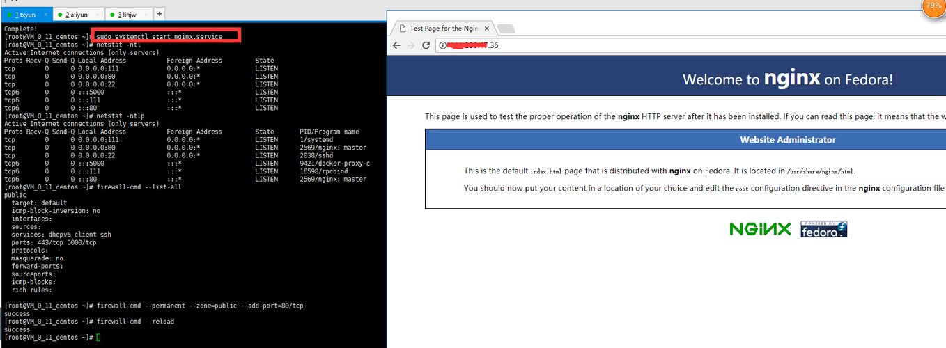
Task: Click the rich rules: line
Action: [31, 290]
